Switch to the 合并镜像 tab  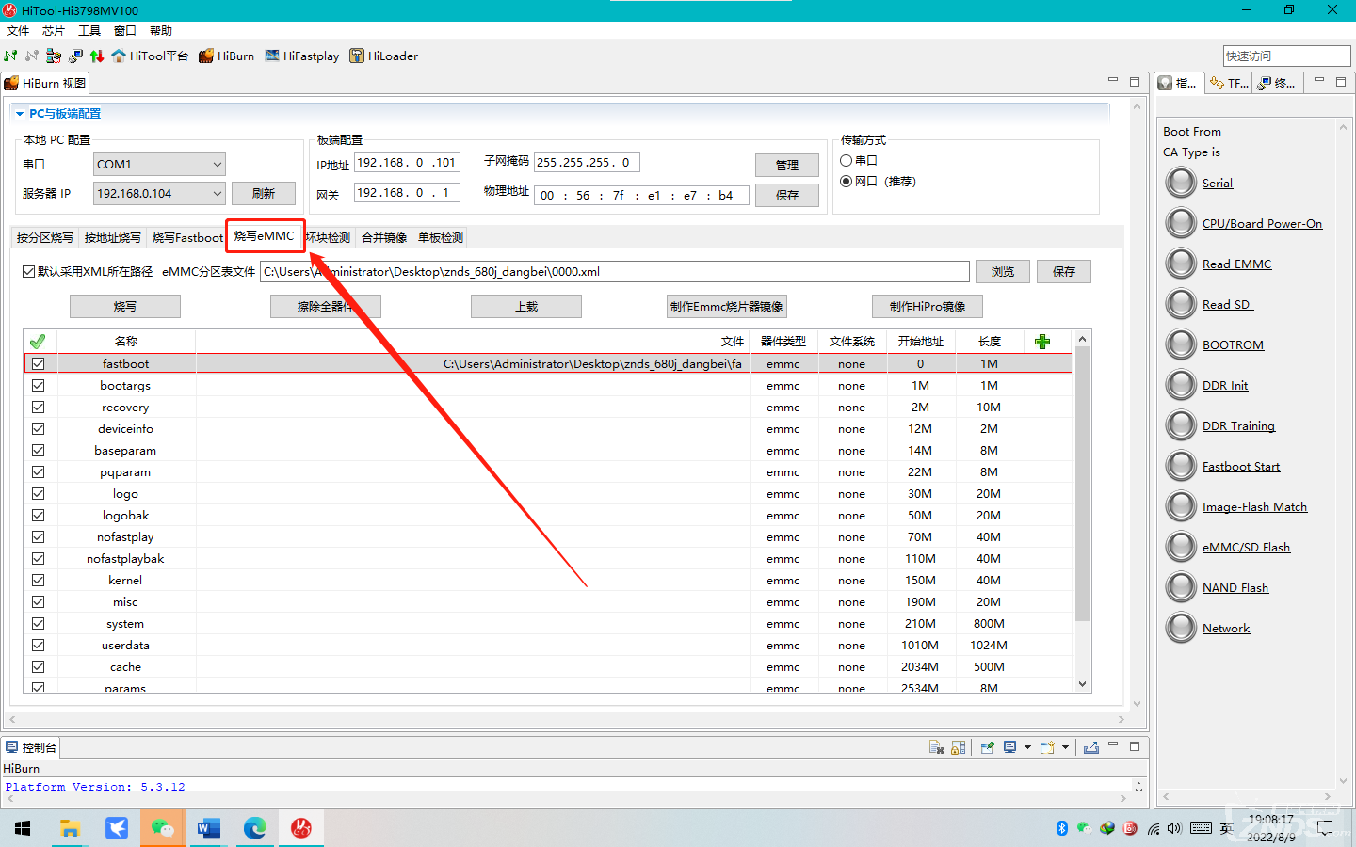[384, 237]
